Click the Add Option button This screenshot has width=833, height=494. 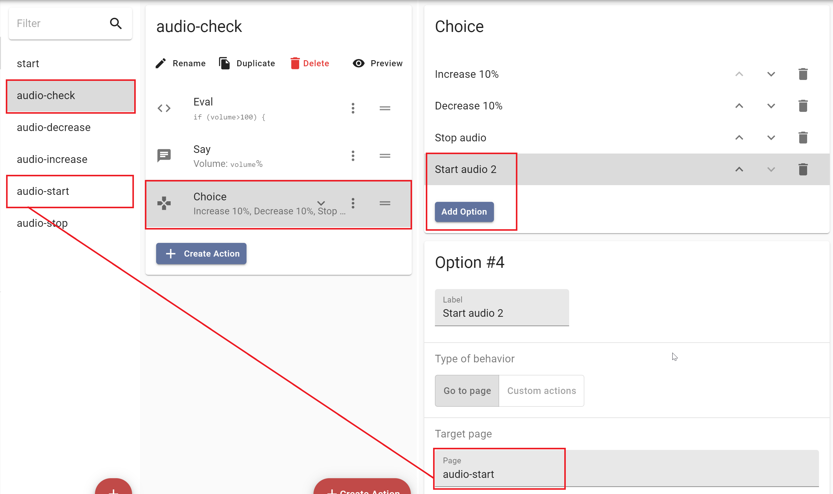coord(464,212)
